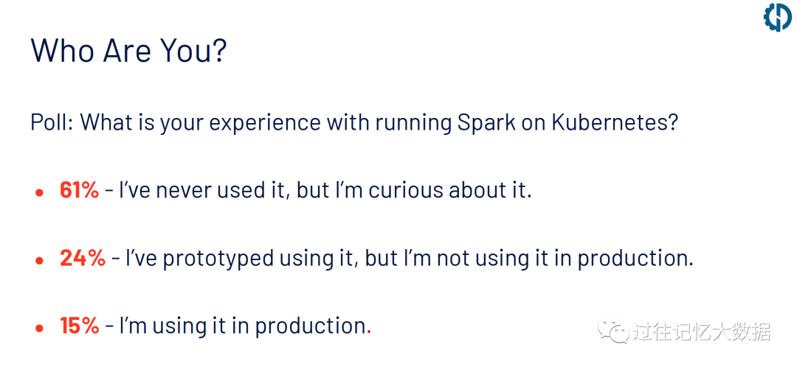797x367 pixels.
Task: Click the red bullet before 24%
Action: coord(39,260)
